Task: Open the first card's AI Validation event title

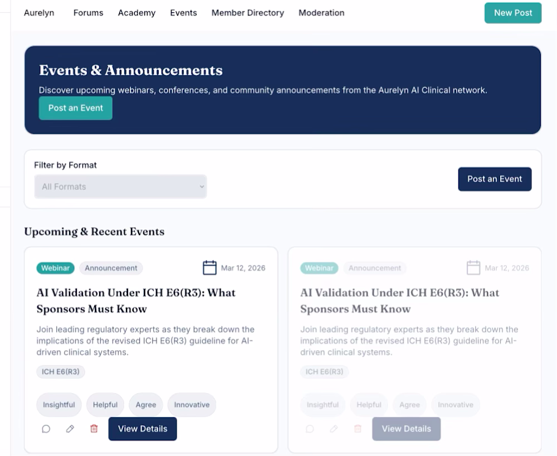Action: (136, 301)
